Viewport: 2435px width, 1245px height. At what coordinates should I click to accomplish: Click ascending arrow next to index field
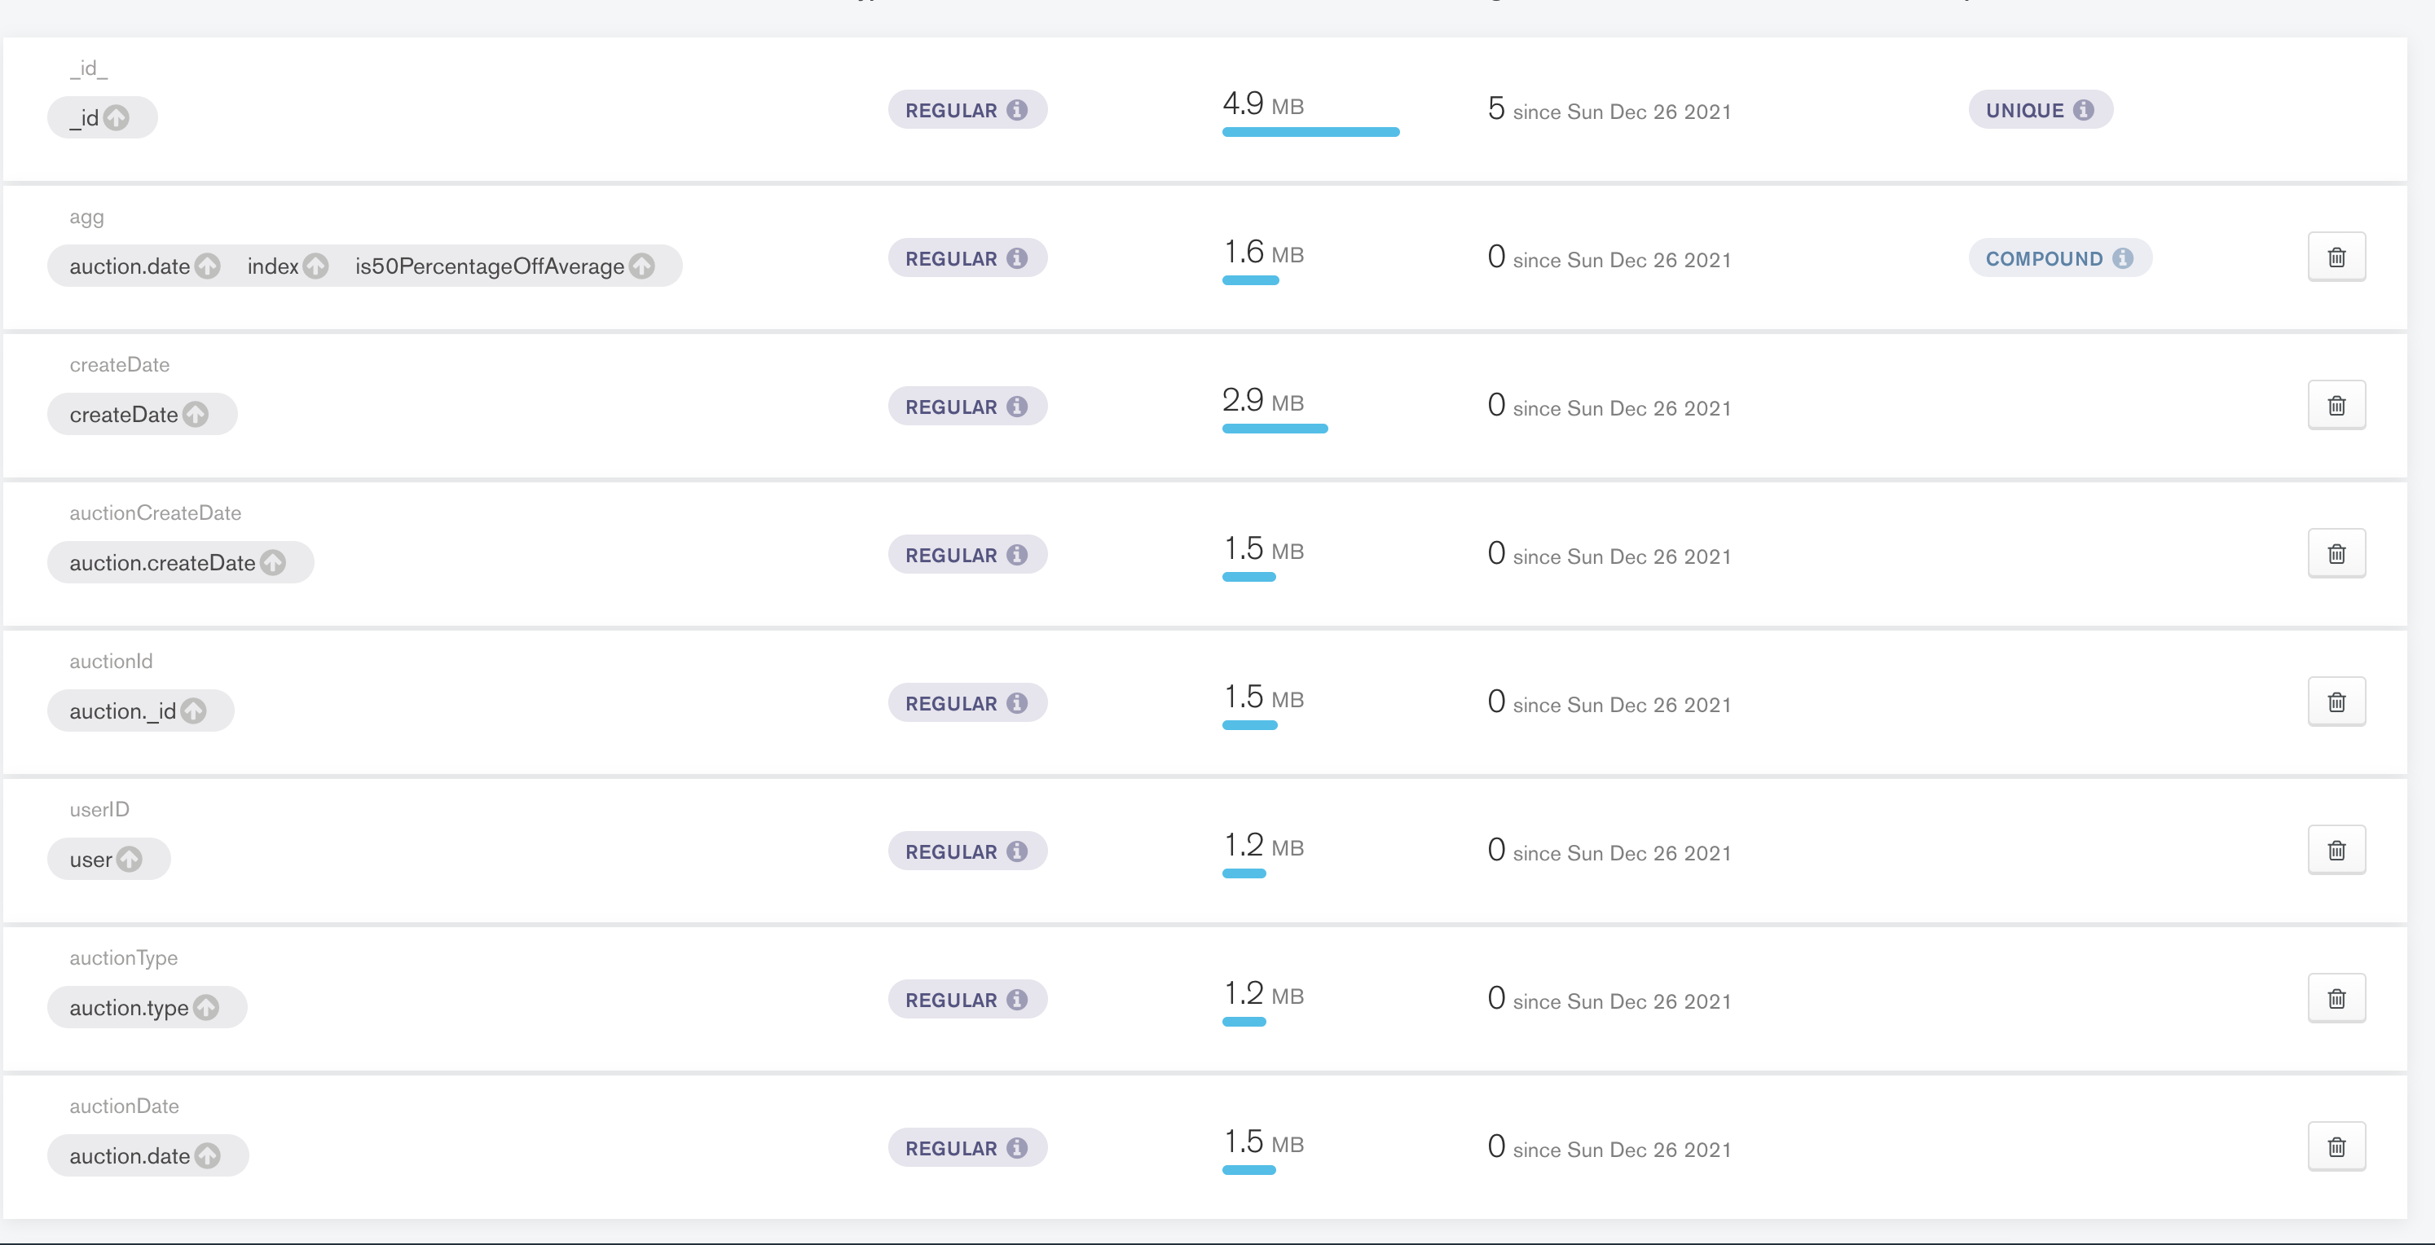coord(317,266)
